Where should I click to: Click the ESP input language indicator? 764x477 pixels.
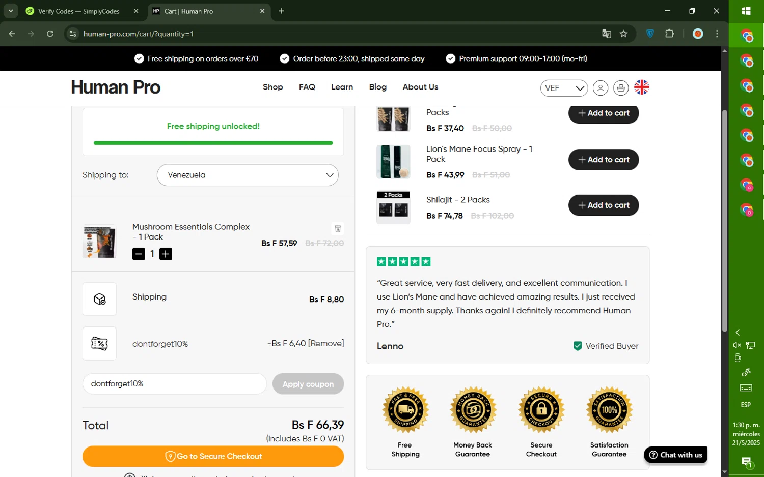[746, 405]
